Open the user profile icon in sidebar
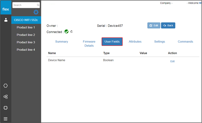Screen dimensions: 202x123 [x=6, y=20]
